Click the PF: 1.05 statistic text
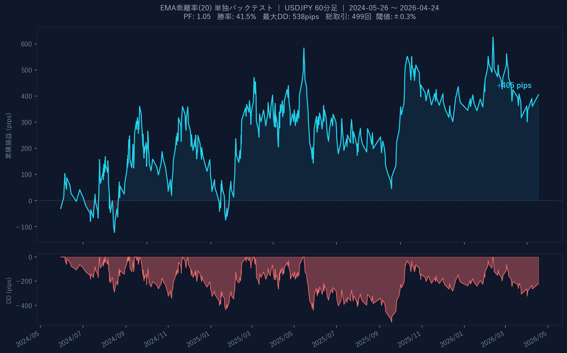 coord(197,17)
